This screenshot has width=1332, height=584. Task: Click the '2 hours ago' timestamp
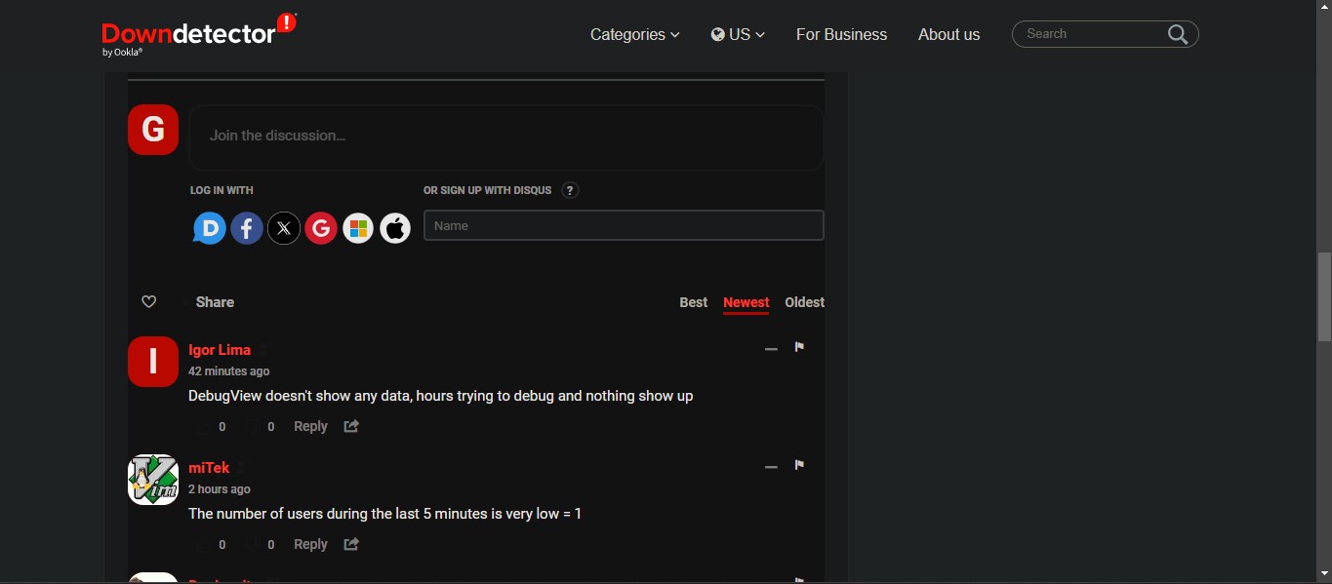220,489
